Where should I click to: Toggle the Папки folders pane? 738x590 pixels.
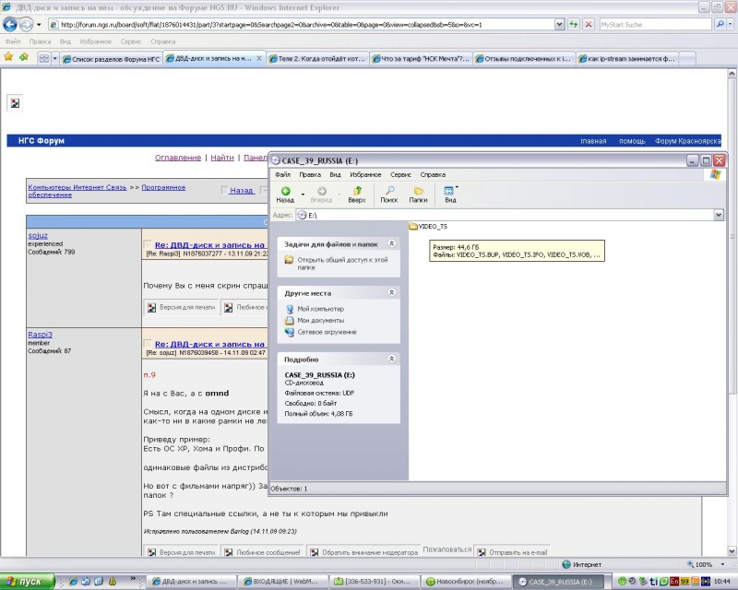click(x=418, y=194)
